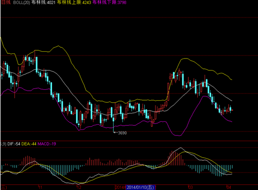Click the 03 month marker on time axis
Screen dimensions: 258x190
[x=190, y=187]
